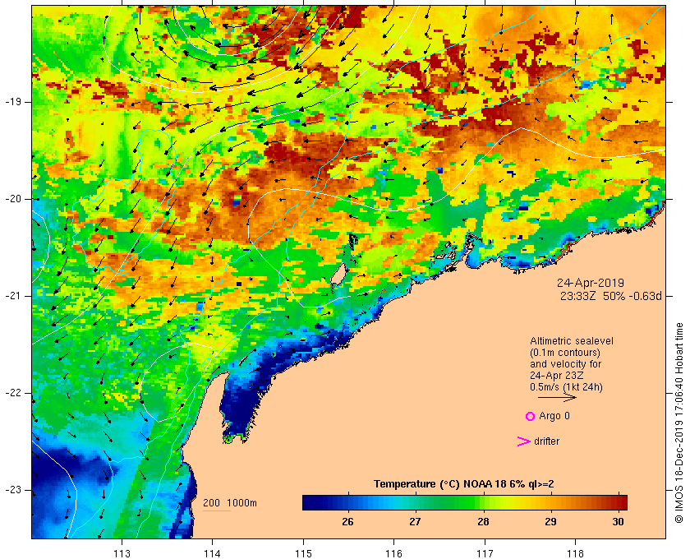Click the colorbar value 28
This screenshot has height=559, width=690.
(483, 522)
